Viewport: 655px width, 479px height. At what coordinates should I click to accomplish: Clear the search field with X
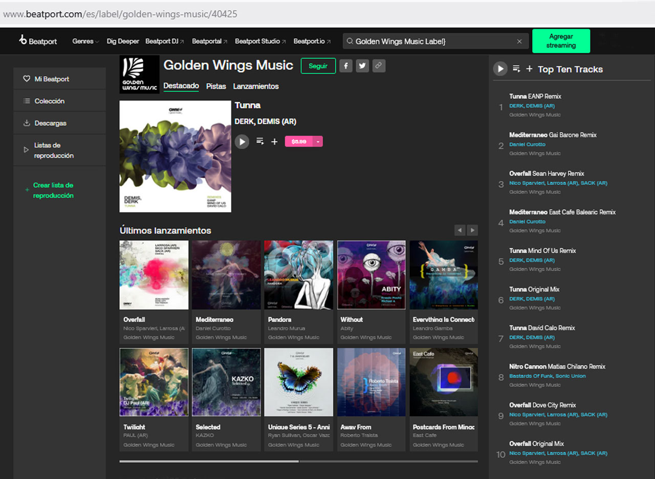pos(519,41)
